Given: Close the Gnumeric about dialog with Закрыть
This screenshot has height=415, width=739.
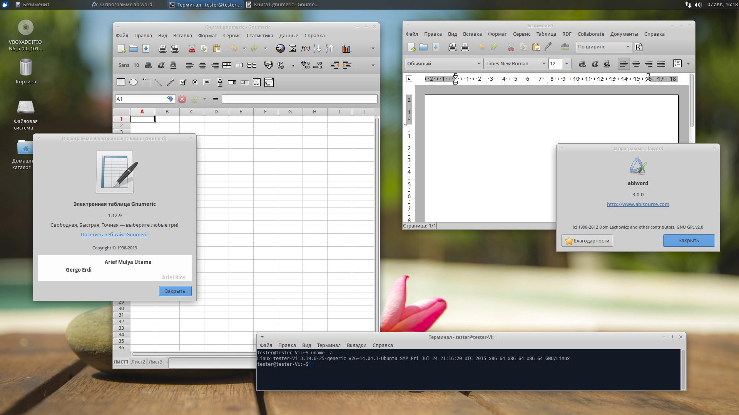Looking at the screenshot, I should point(175,291).
